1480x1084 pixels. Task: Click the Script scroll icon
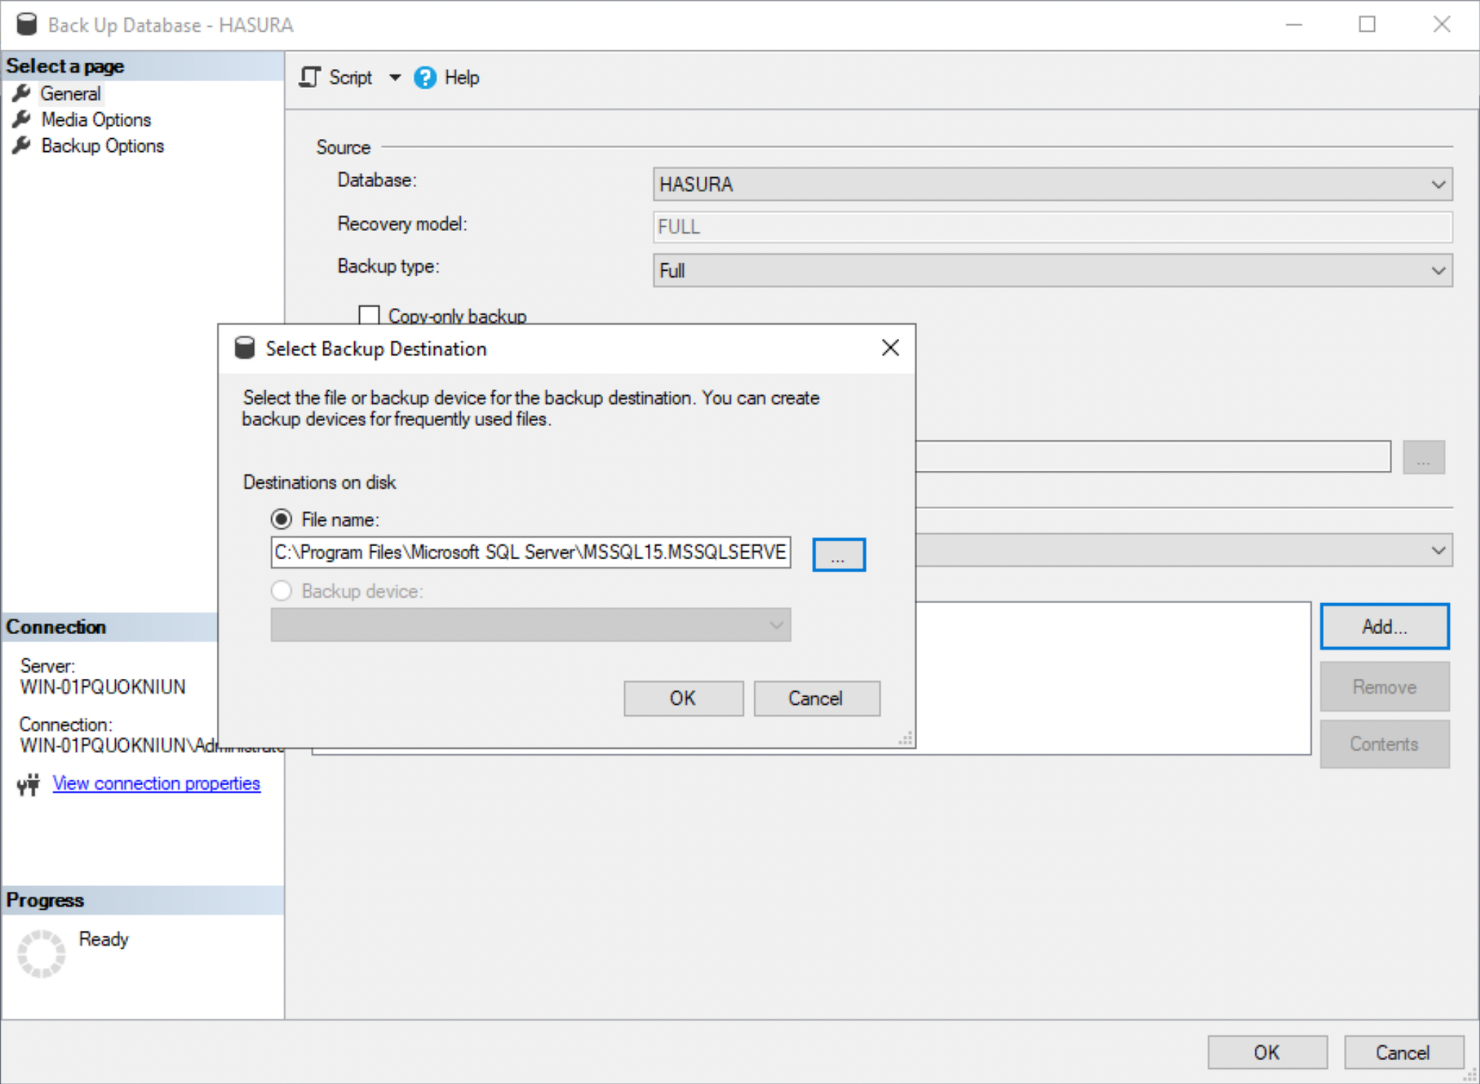[310, 77]
